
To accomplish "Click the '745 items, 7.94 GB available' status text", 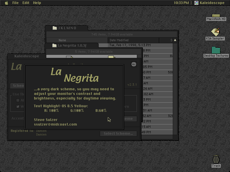I will [x=112, y=34].
